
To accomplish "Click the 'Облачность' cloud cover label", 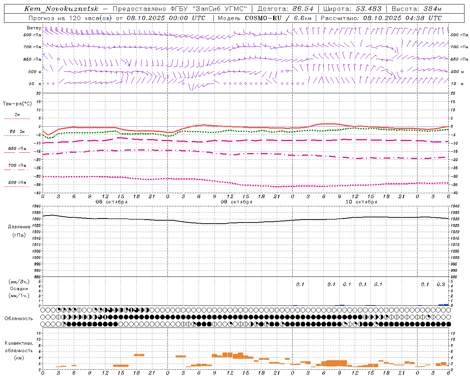I will pos(19,319).
